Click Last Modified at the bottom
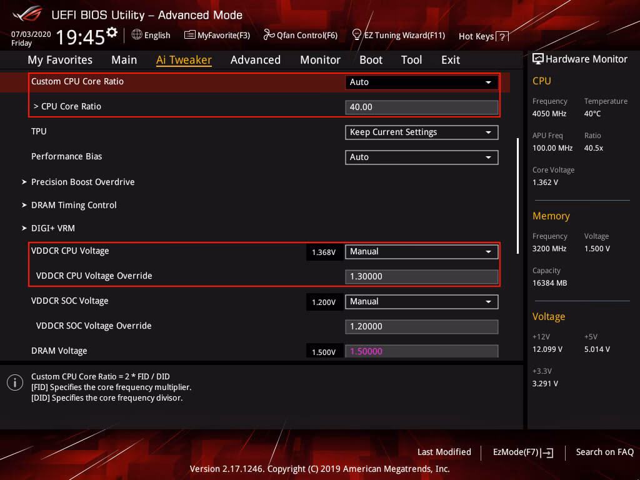This screenshot has width=640, height=480. (444, 452)
